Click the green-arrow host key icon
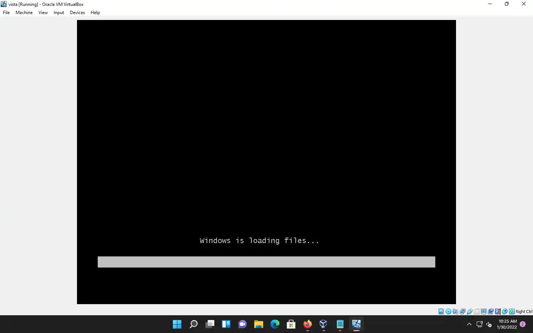Screen dimensions: 533x333 click(512, 312)
